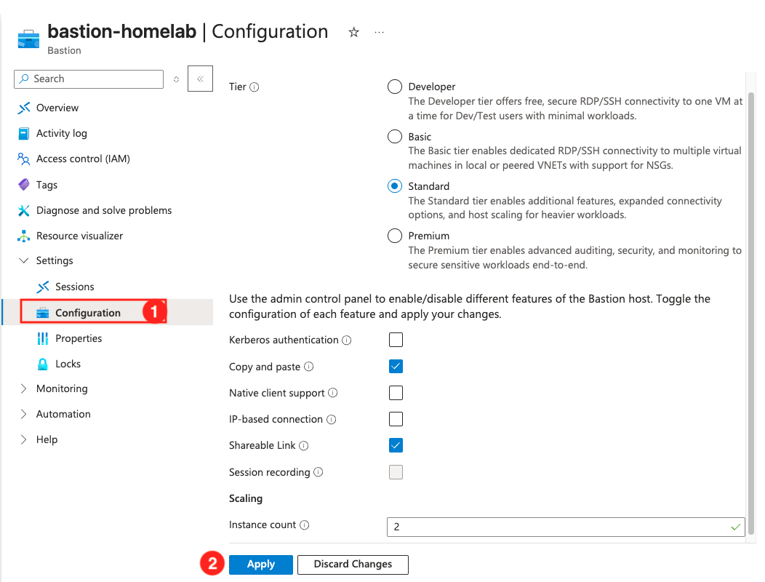Collapse the Settings section

pyautogui.click(x=23, y=260)
